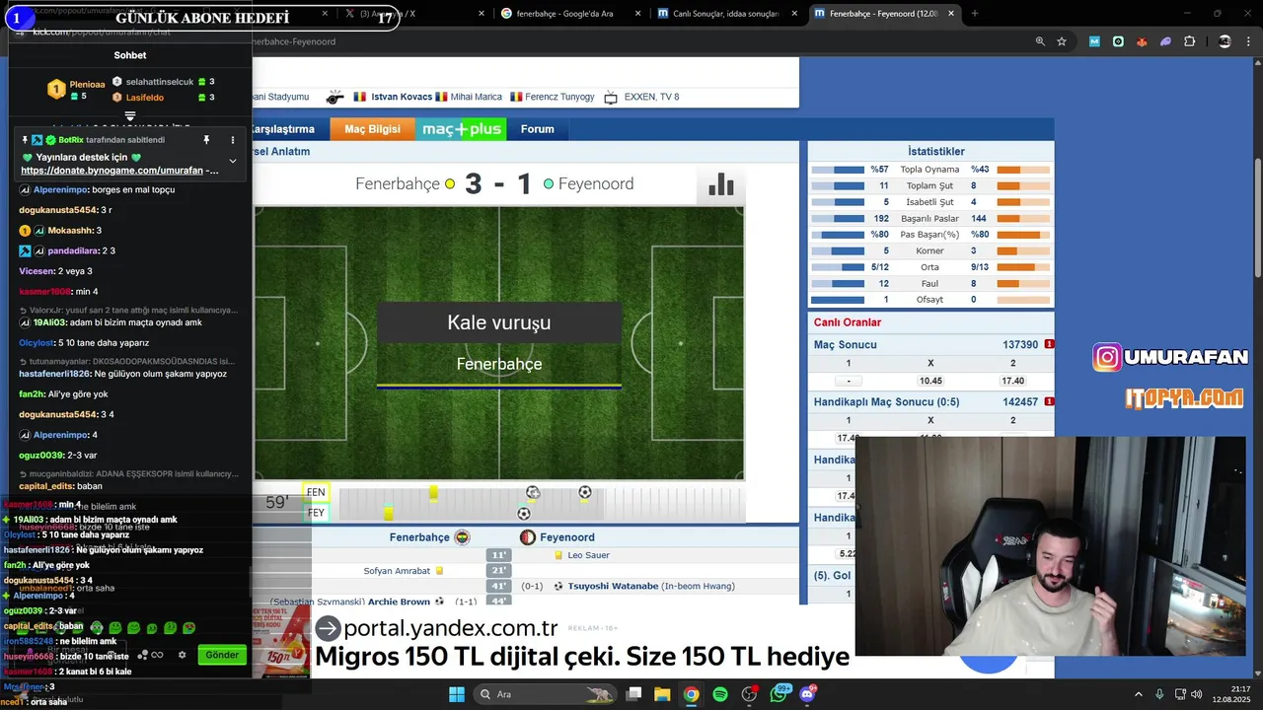This screenshot has width=1263, height=710.
Task: Click the pin icon on pinned message
Action: click(206, 140)
